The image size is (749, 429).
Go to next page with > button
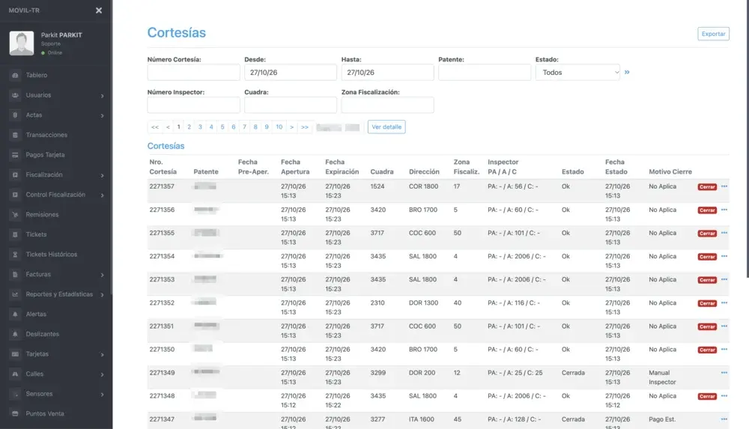click(291, 127)
